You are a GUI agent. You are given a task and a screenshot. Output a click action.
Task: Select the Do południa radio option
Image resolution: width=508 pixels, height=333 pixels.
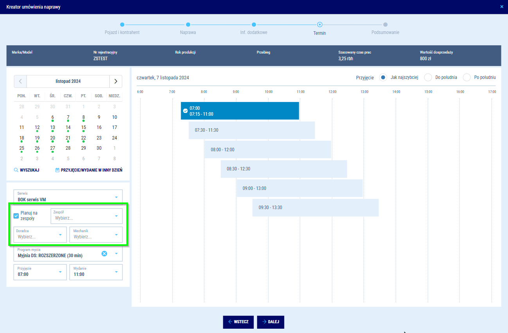click(428, 77)
